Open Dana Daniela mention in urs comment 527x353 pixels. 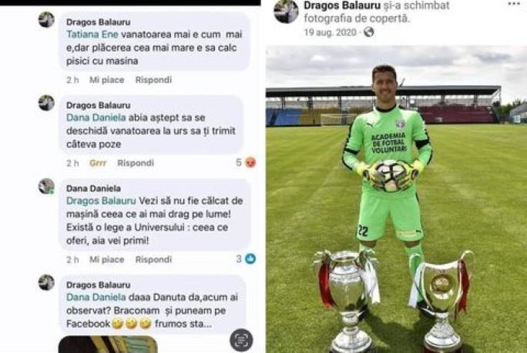(96, 118)
